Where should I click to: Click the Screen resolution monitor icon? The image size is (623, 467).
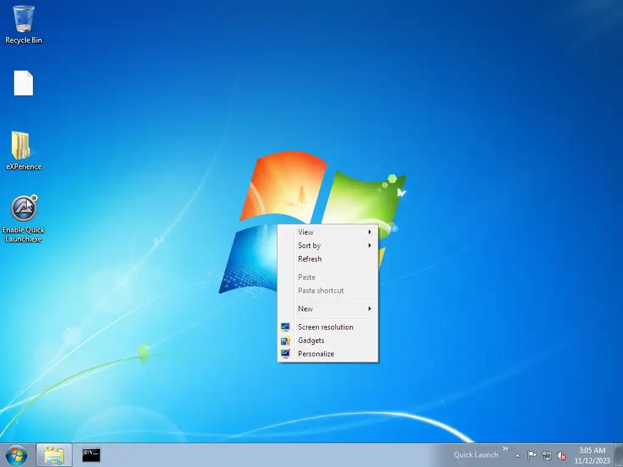(x=285, y=327)
